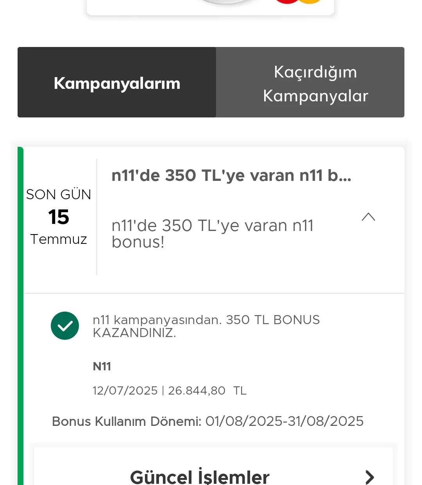
Task: Click the bold day number 15
Action: tap(59, 217)
